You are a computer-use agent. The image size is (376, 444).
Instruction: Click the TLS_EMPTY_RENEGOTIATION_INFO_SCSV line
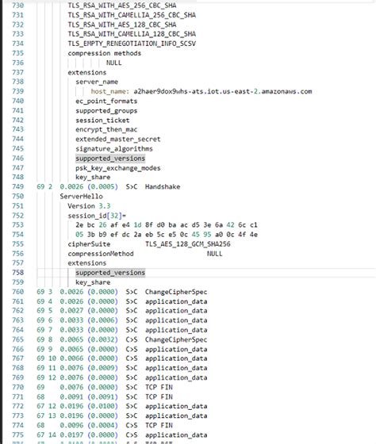coord(132,44)
